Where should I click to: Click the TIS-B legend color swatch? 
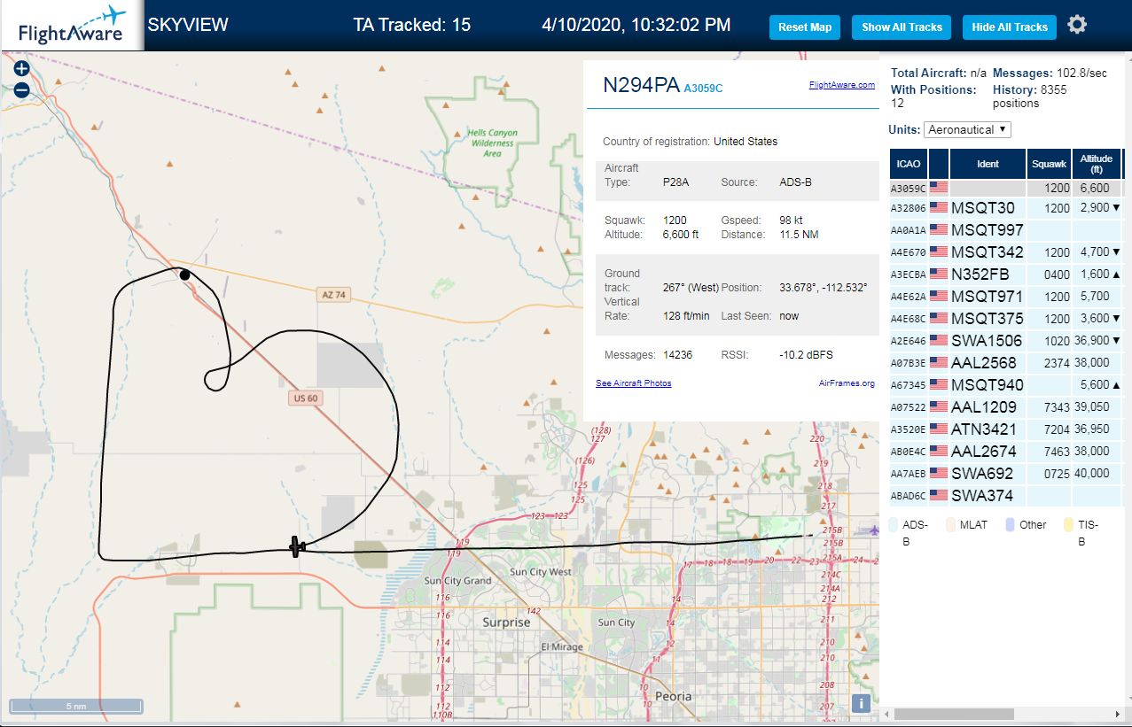tap(1068, 524)
